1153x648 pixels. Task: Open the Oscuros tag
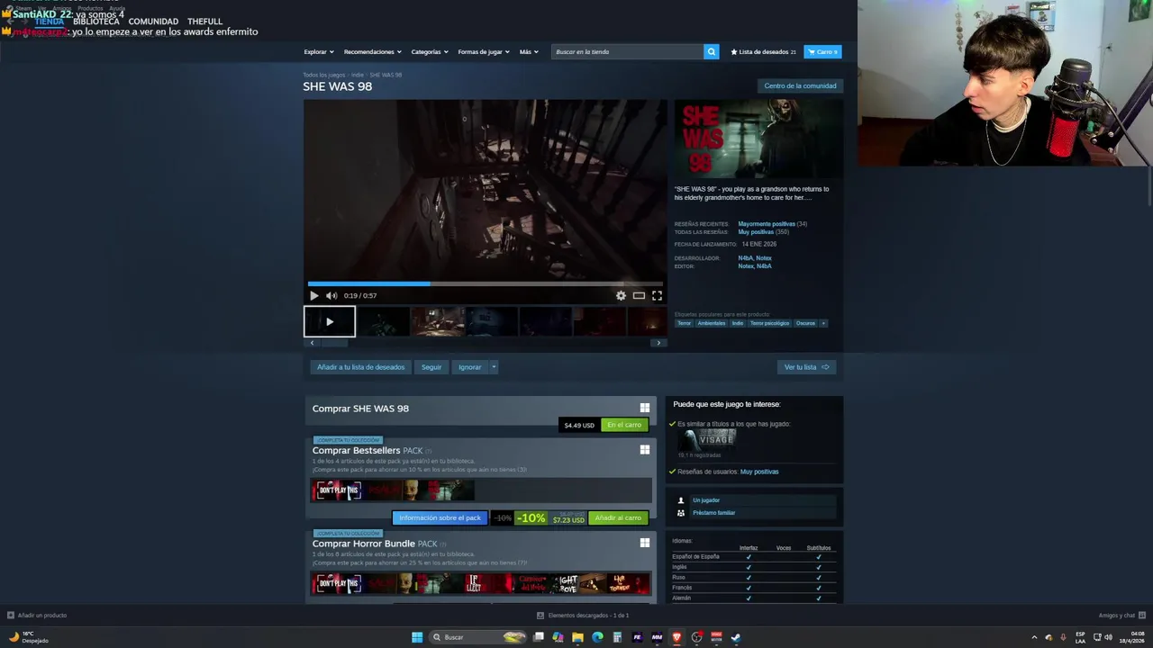click(x=805, y=323)
